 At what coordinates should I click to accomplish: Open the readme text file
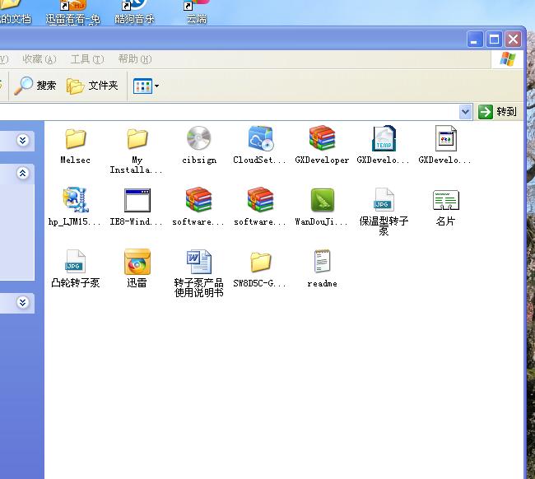pyautogui.click(x=322, y=263)
